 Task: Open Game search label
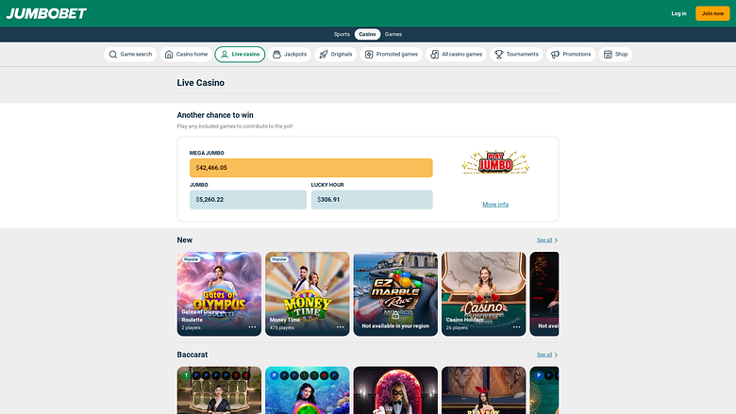tap(136, 55)
